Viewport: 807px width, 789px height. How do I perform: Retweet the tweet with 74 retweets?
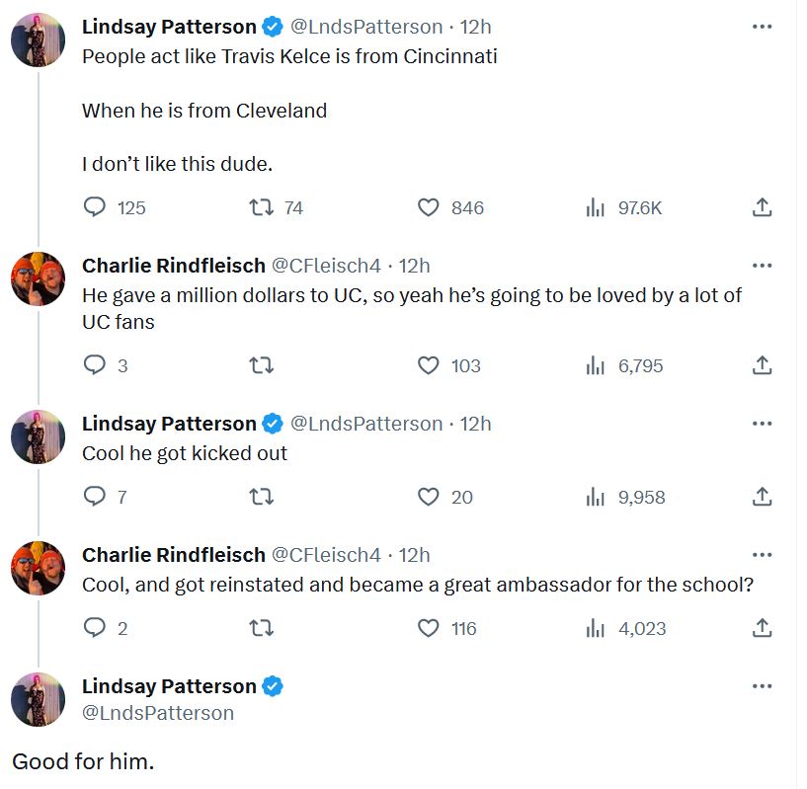pyautogui.click(x=277, y=208)
